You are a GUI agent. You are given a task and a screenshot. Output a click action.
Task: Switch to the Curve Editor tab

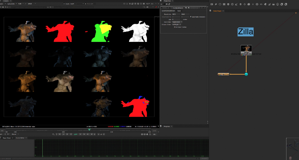click(x=20, y=138)
